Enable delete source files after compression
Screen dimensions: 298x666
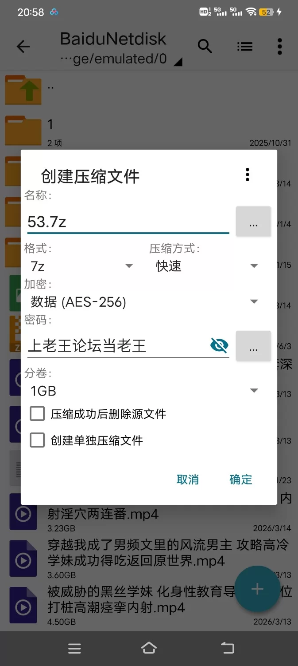pos(37,414)
